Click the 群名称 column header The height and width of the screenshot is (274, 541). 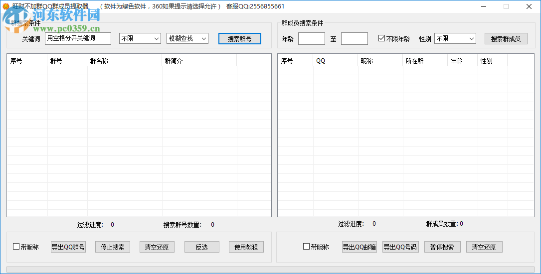(x=125, y=61)
